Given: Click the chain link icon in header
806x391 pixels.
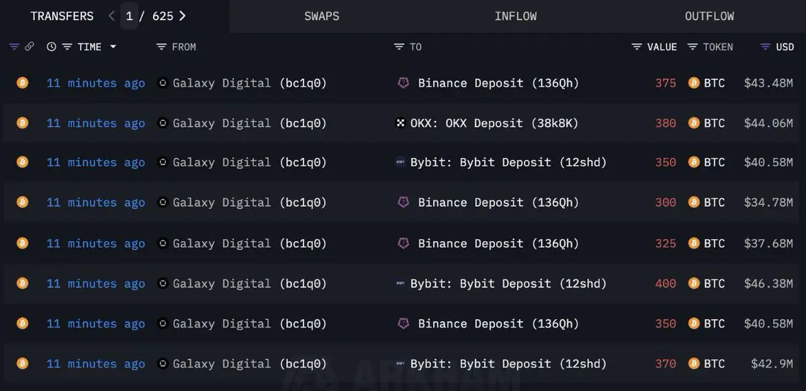Looking at the screenshot, I should pos(30,47).
